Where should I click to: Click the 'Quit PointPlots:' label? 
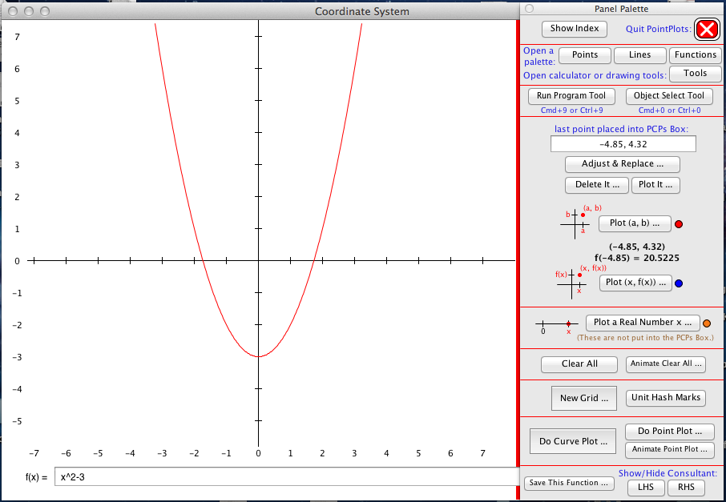[x=659, y=29]
